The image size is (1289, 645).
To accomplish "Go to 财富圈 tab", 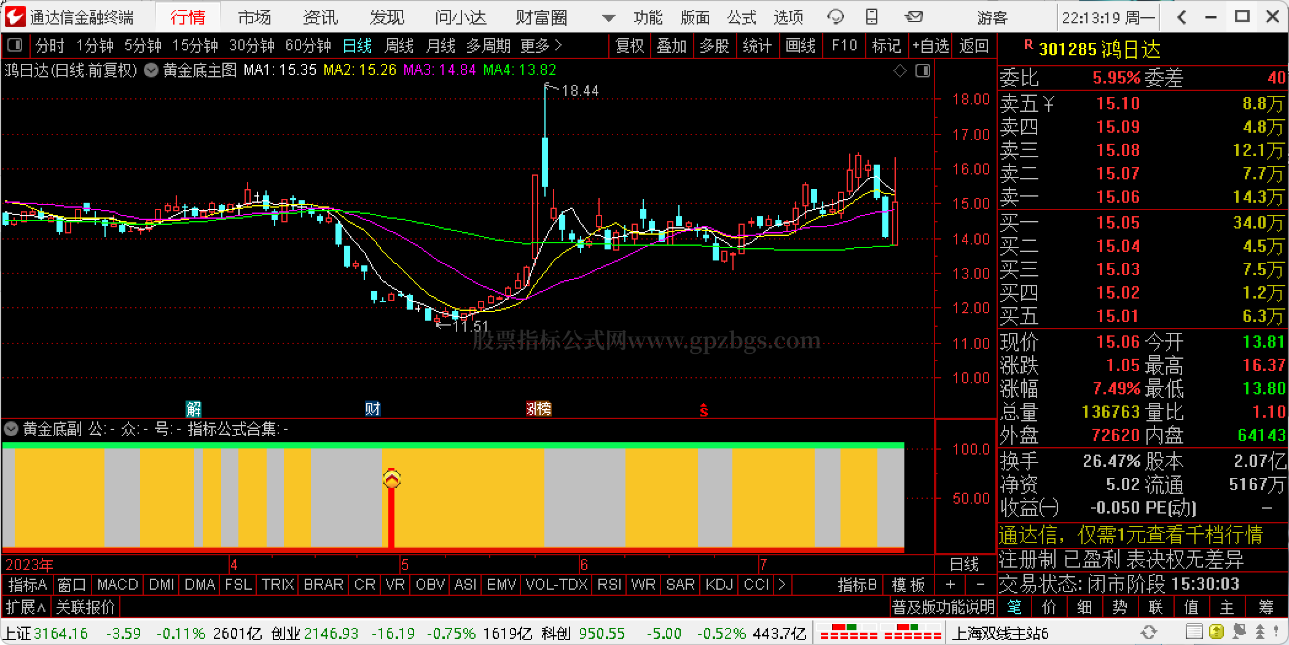I will pyautogui.click(x=541, y=17).
